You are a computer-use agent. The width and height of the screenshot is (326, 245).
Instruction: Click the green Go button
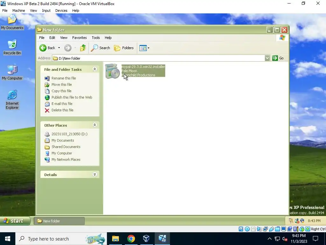278,58
